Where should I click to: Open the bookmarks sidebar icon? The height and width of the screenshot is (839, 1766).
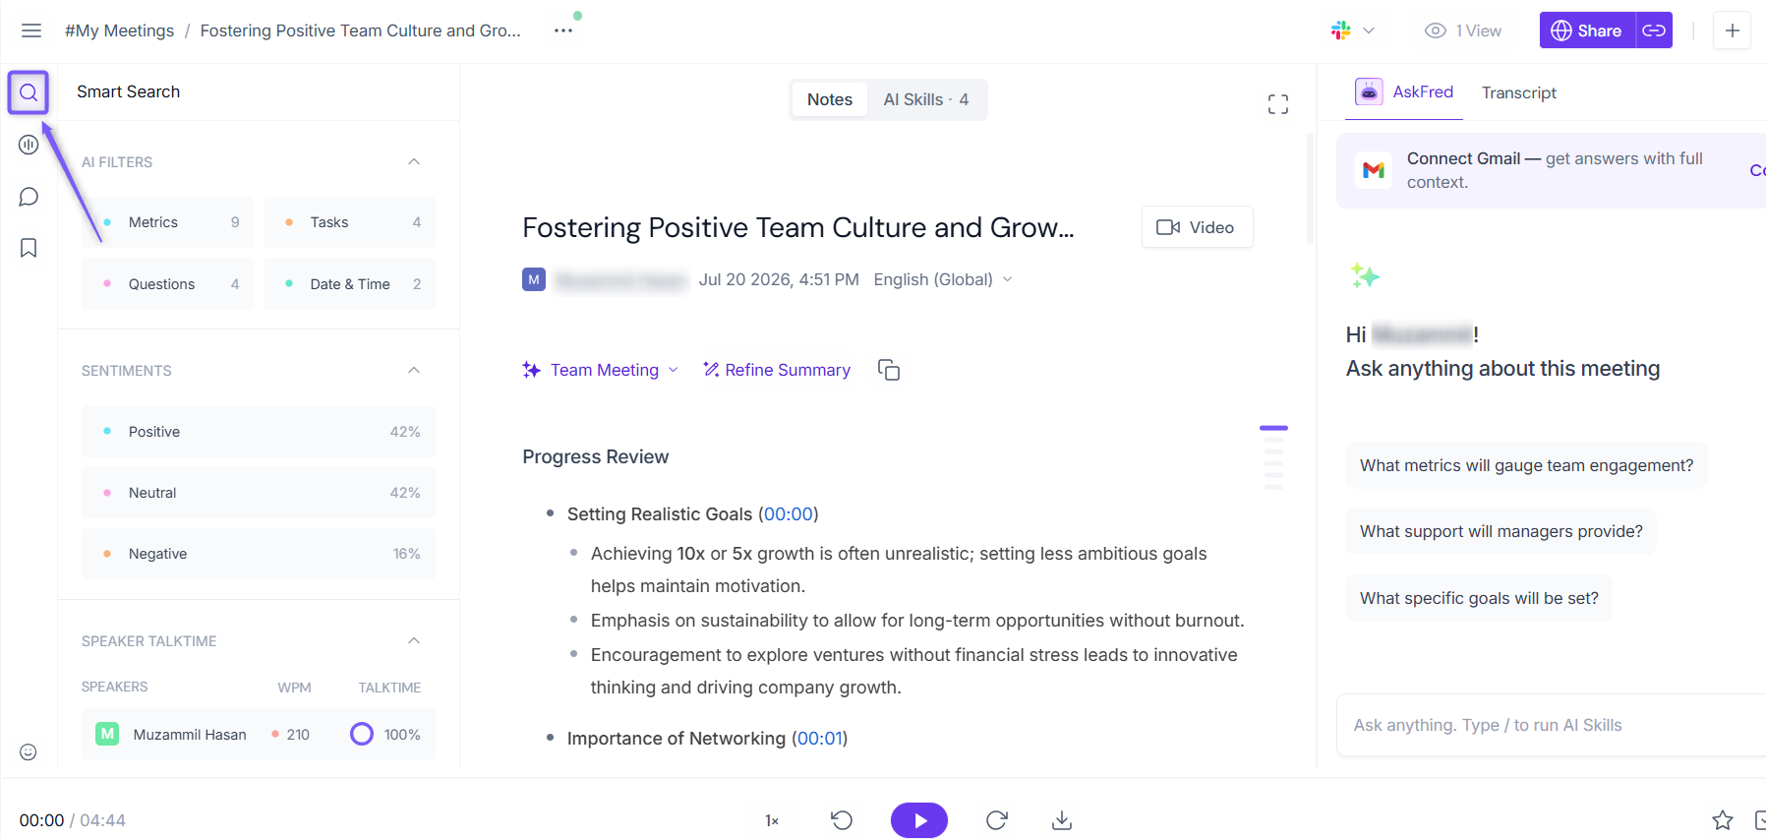click(x=29, y=248)
